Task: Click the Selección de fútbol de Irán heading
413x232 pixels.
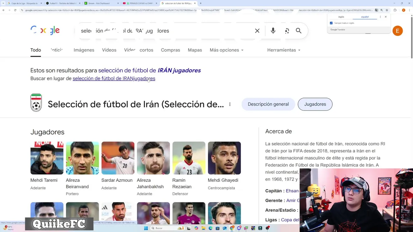Action: click(x=136, y=104)
